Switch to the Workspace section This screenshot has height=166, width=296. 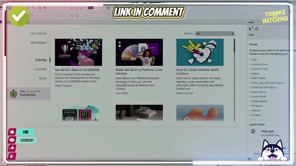38,42
